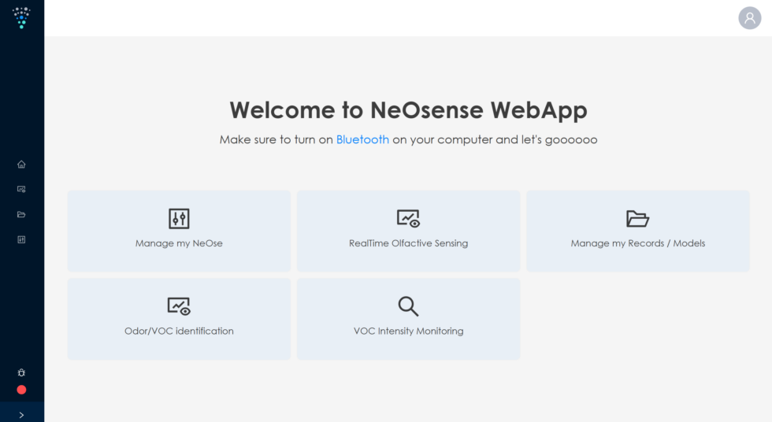Image resolution: width=772 pixels, height=422 pixels.
Task: Click the Odor/VOC identification card icon
Action: [x=179, y=306]
